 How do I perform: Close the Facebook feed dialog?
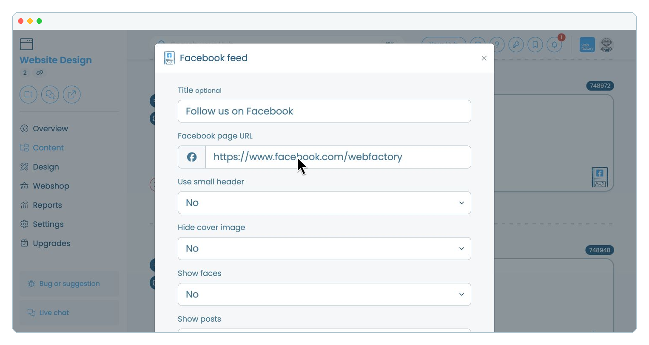tap(484, 58)
